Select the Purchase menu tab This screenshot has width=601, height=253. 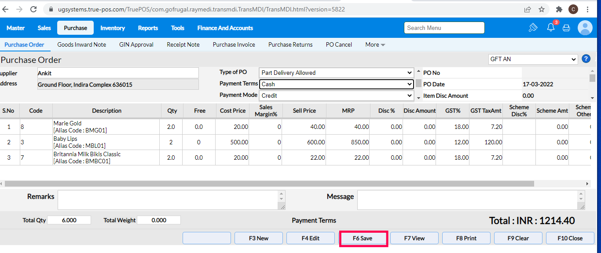(x=76, y=28)
